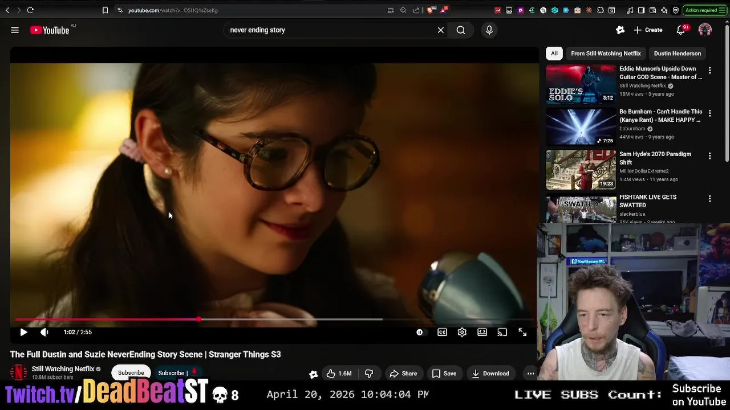
Task: Open options for the Sam Hyde video
Action: point(709,156)
